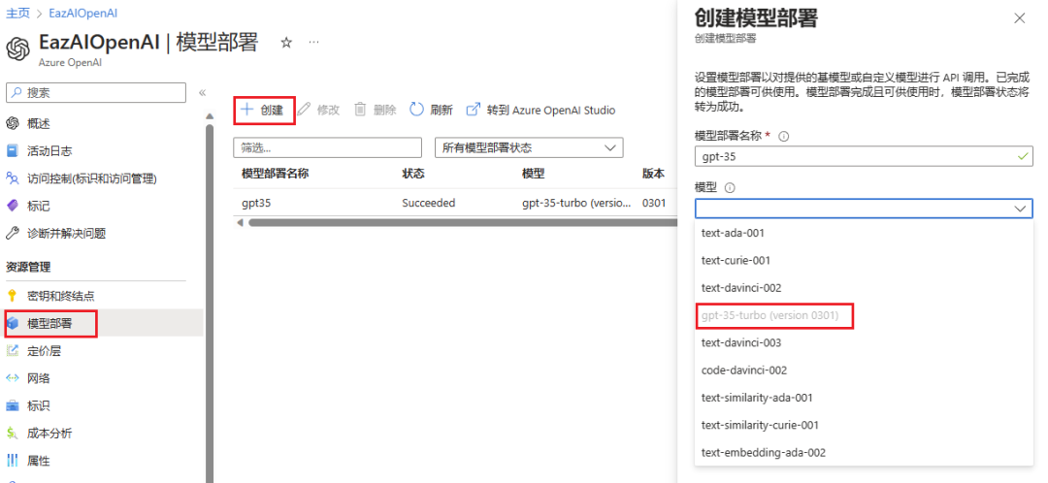The width and height of the screenshot is (1048, 483).
Task: Sort by 状态 column header
Action: [412, 174]
